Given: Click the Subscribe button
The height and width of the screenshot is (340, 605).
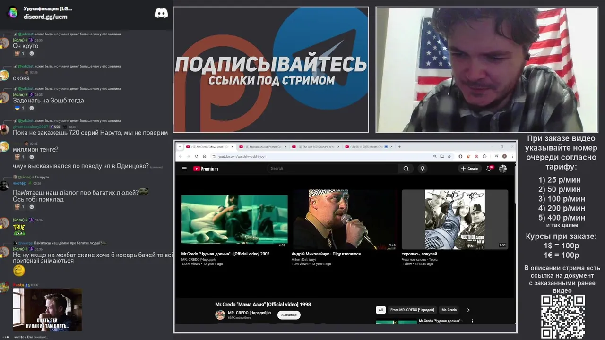Looking at the screenshot, I should 289,315.
